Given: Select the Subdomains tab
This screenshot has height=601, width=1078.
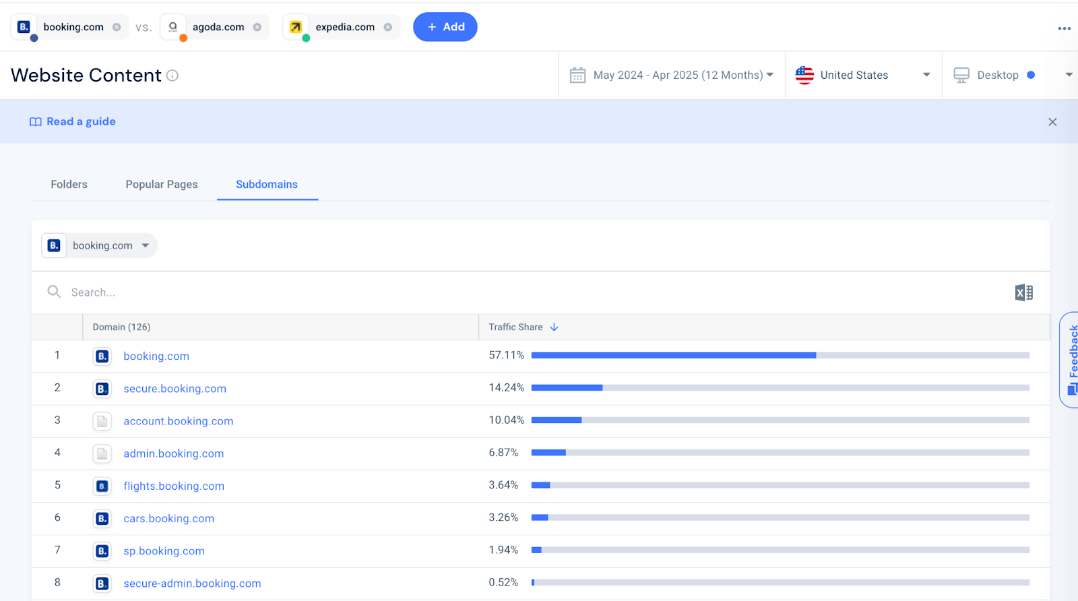Looking at the screenshot, I should click(x=267, y=184).
